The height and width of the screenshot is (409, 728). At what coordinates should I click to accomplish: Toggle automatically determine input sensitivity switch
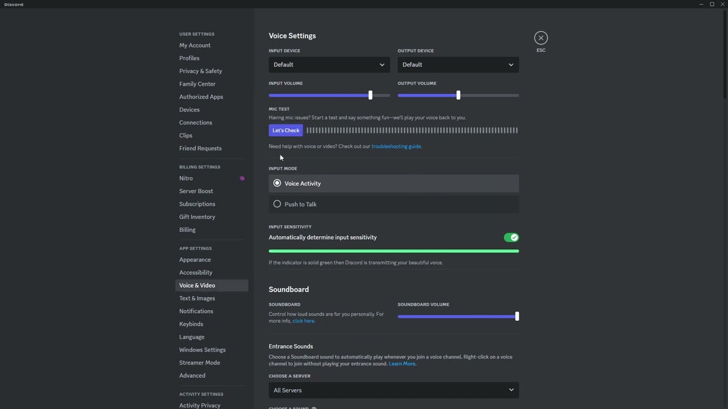(x=511, y=237)
